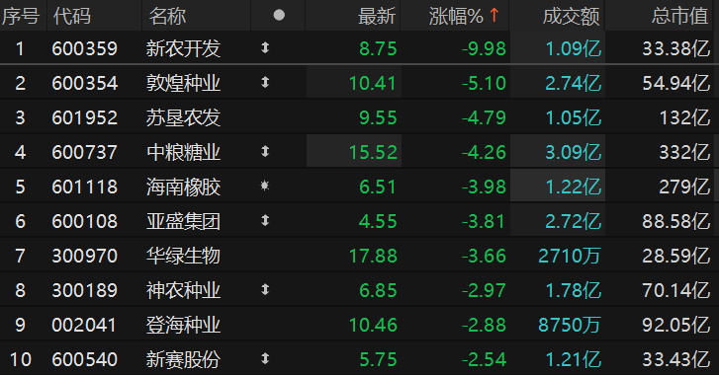Click the starburst marker icon beside 海南橡胶
This screenshot has width=719, height=375.
(265, 186)
